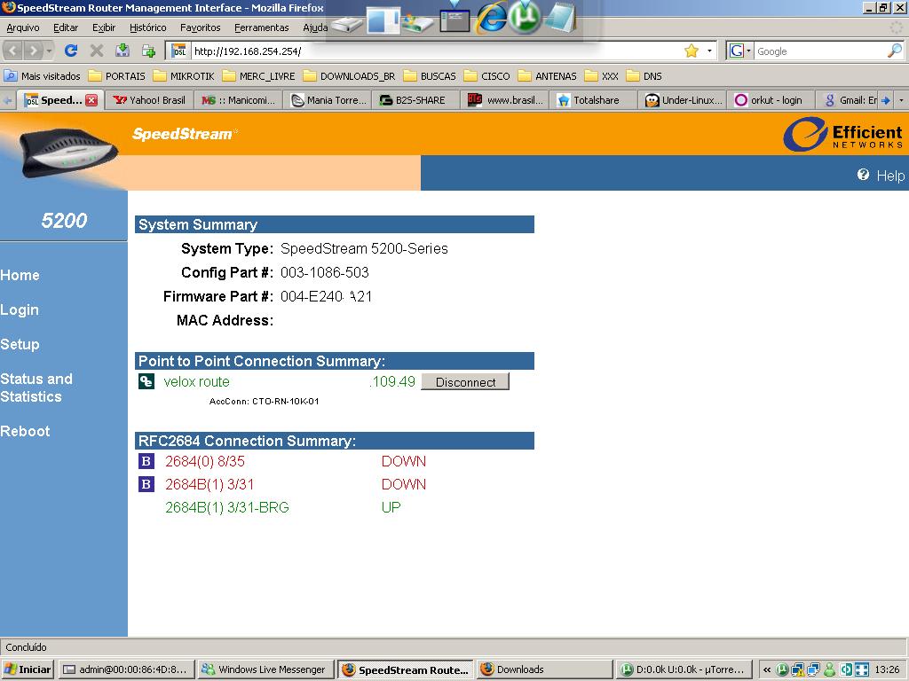The height and width of the screenshot is (681, 909).
Task: Switch to the Totalshare tab
Action: 594,100
